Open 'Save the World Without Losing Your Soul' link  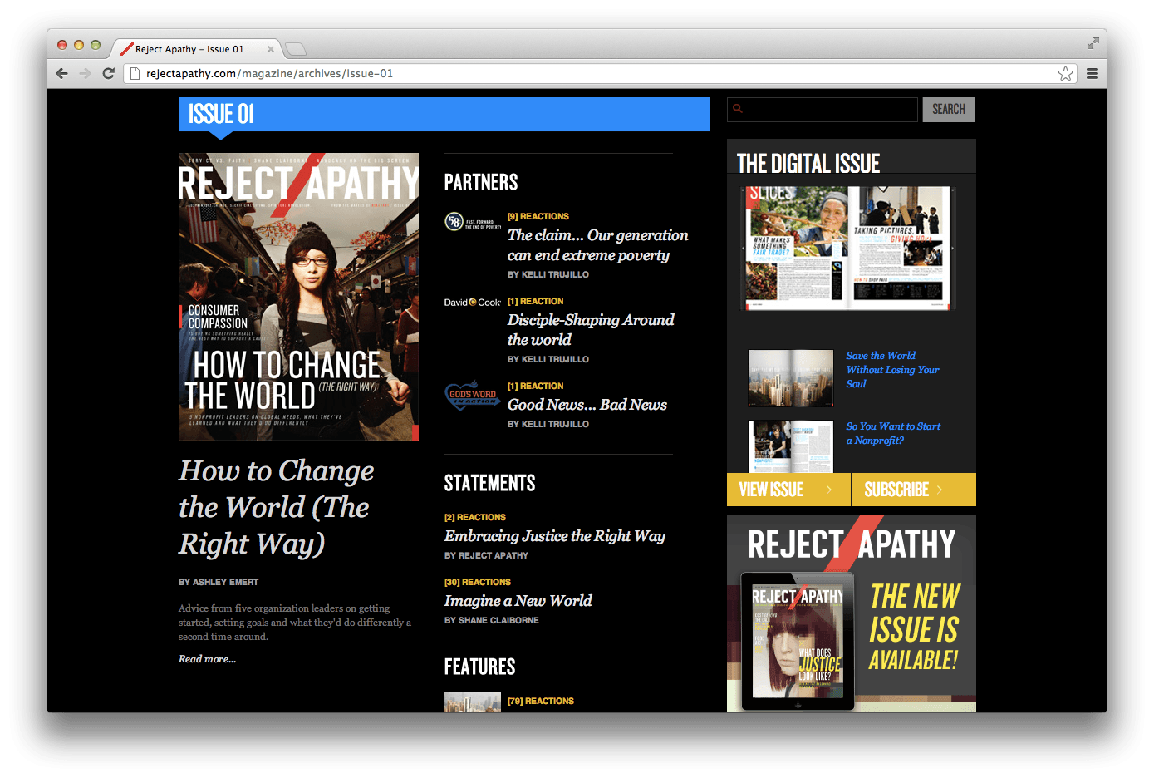[893, 370]
